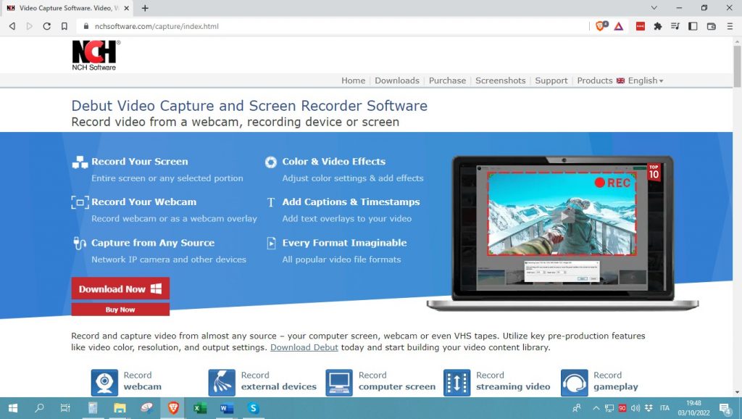Click the Record Your Screen feature icon
The height and width of the screenshot is (419, 742).
point(80,161)
